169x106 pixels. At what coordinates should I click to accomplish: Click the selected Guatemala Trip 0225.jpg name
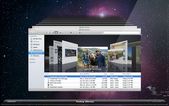(x=59, y=76)
